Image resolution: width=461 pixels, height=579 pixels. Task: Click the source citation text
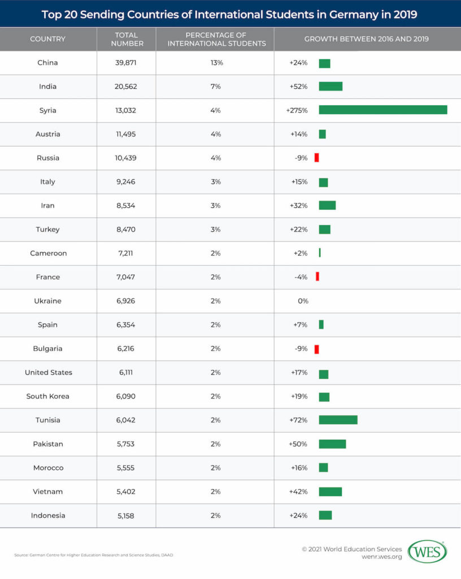94,555
